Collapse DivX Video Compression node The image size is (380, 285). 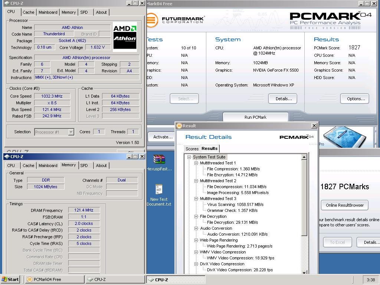[196, 264]
